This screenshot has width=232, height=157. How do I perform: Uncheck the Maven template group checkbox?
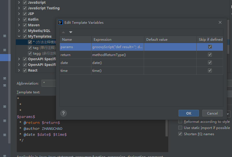click(x=25, y=25)
